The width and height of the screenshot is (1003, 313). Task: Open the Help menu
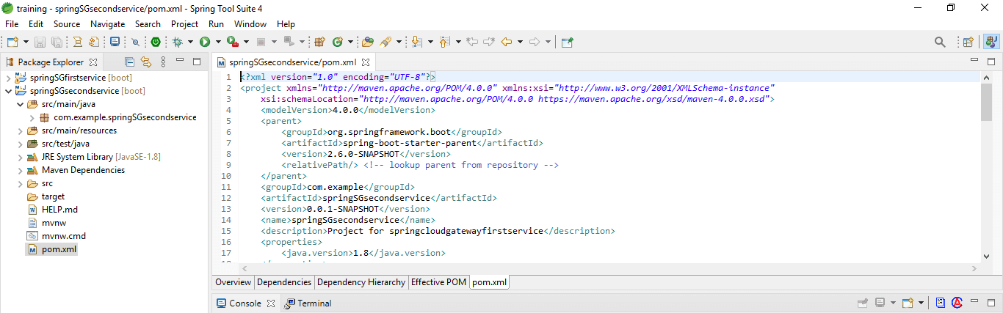coord(286,24)
